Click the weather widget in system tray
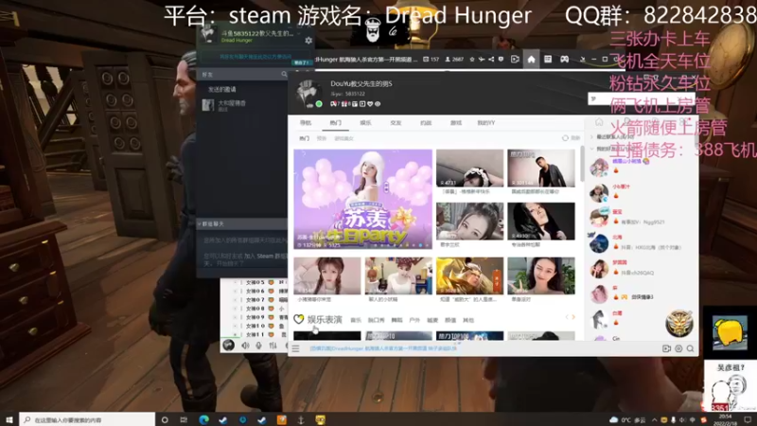 click(x=627, y=419)
